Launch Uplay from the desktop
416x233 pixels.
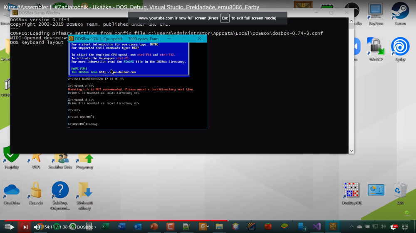tap(400, 48)
